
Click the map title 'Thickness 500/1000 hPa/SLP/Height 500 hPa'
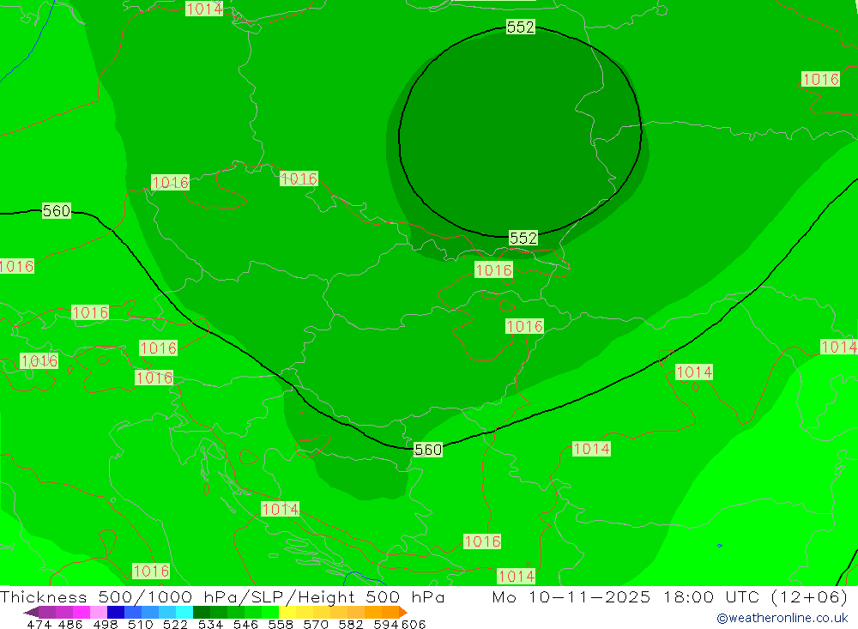222,596
